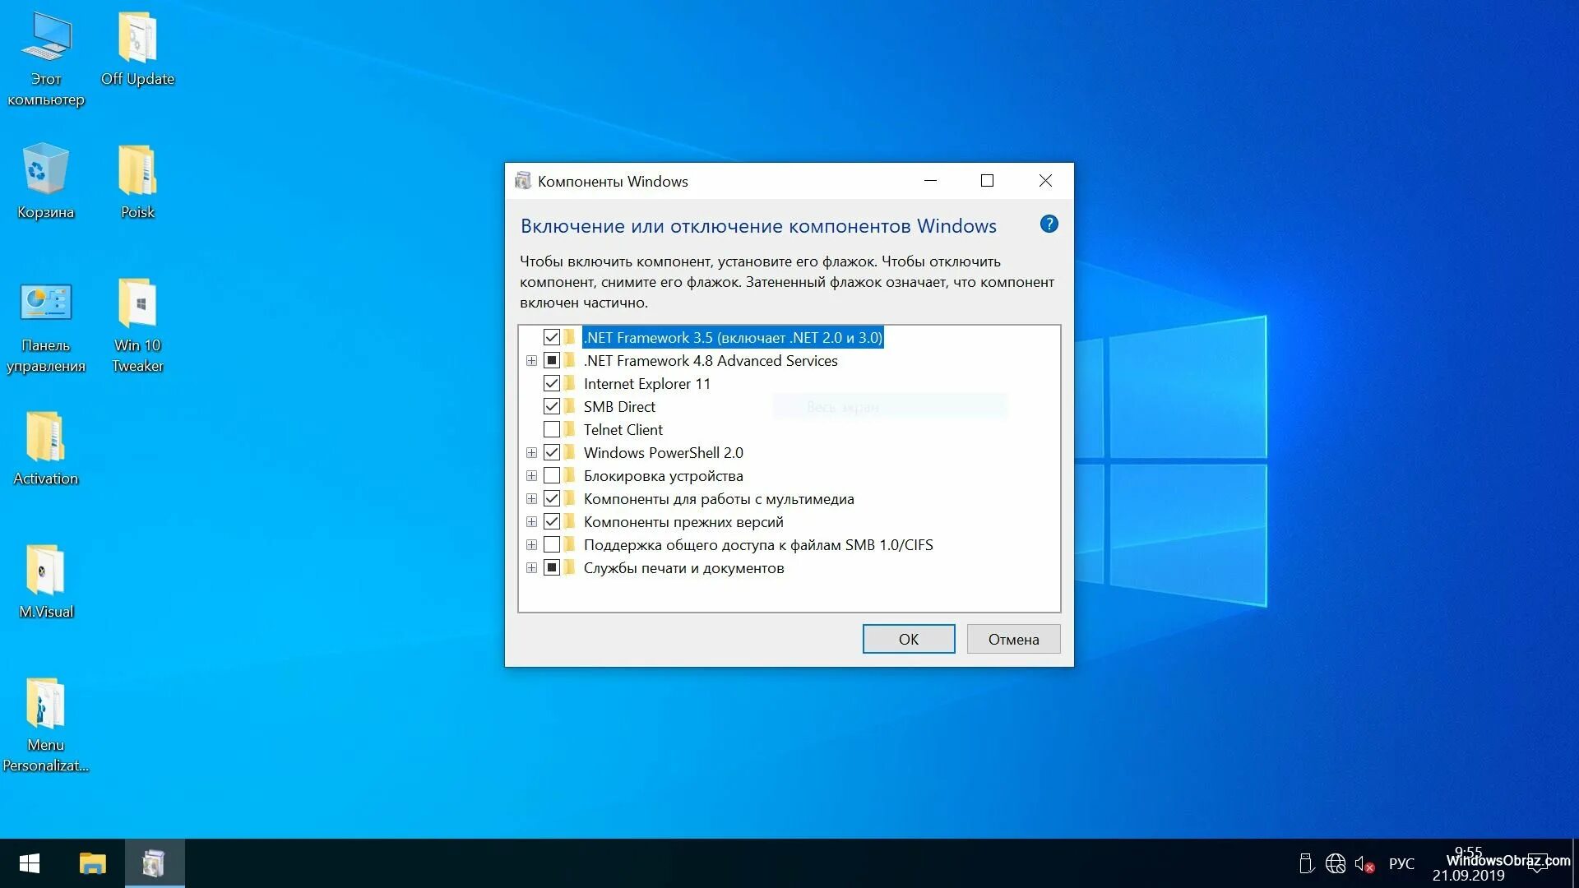1579x888 pixels.
Task: Select .NET Framework 3.5 highlighted item
Action: point(732,337)
